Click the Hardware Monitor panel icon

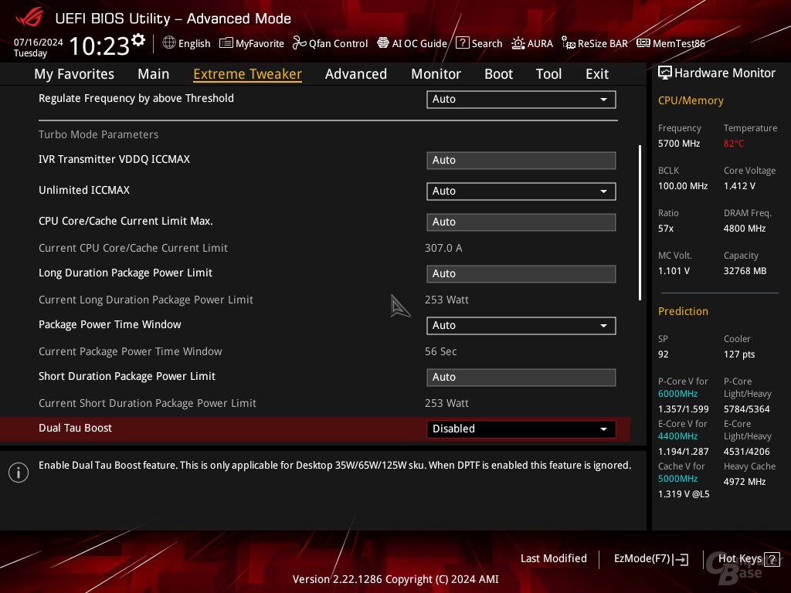[665, 73]
